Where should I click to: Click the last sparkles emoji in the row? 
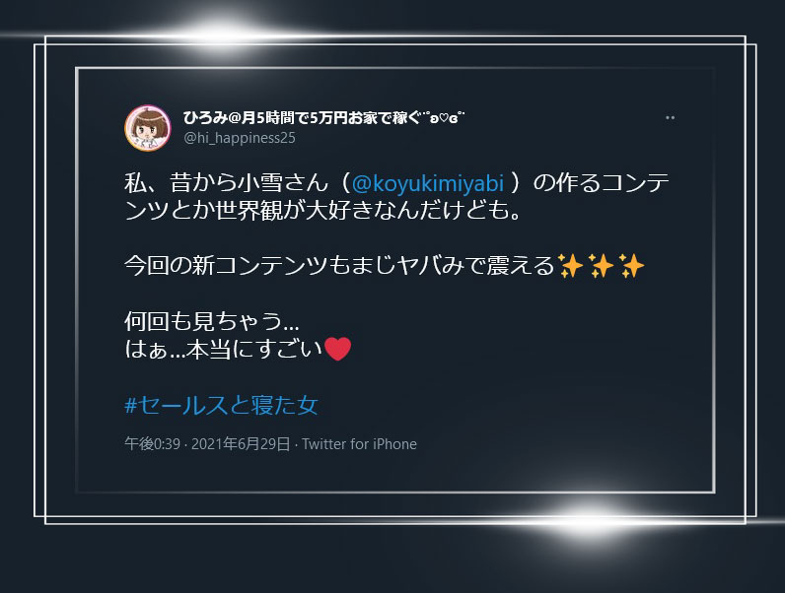click(x=631, y=266)
